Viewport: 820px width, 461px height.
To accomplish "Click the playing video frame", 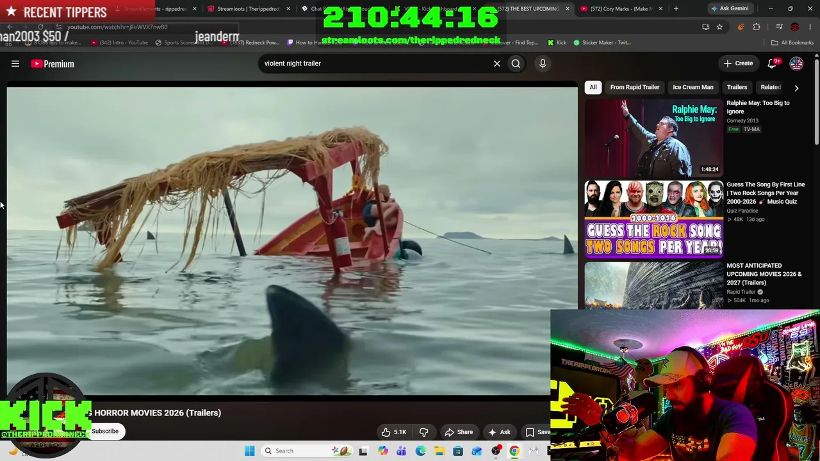I will coord(292,241).
